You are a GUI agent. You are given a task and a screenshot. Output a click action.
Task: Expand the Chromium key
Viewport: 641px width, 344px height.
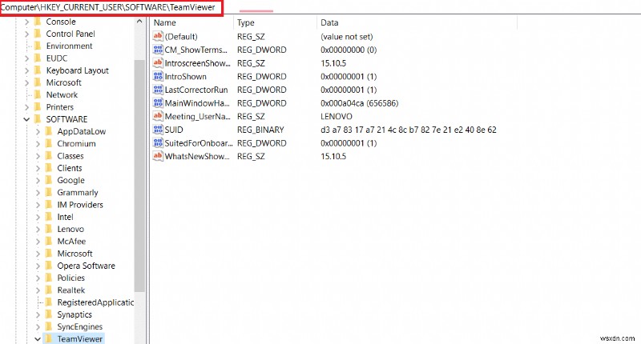38,144
